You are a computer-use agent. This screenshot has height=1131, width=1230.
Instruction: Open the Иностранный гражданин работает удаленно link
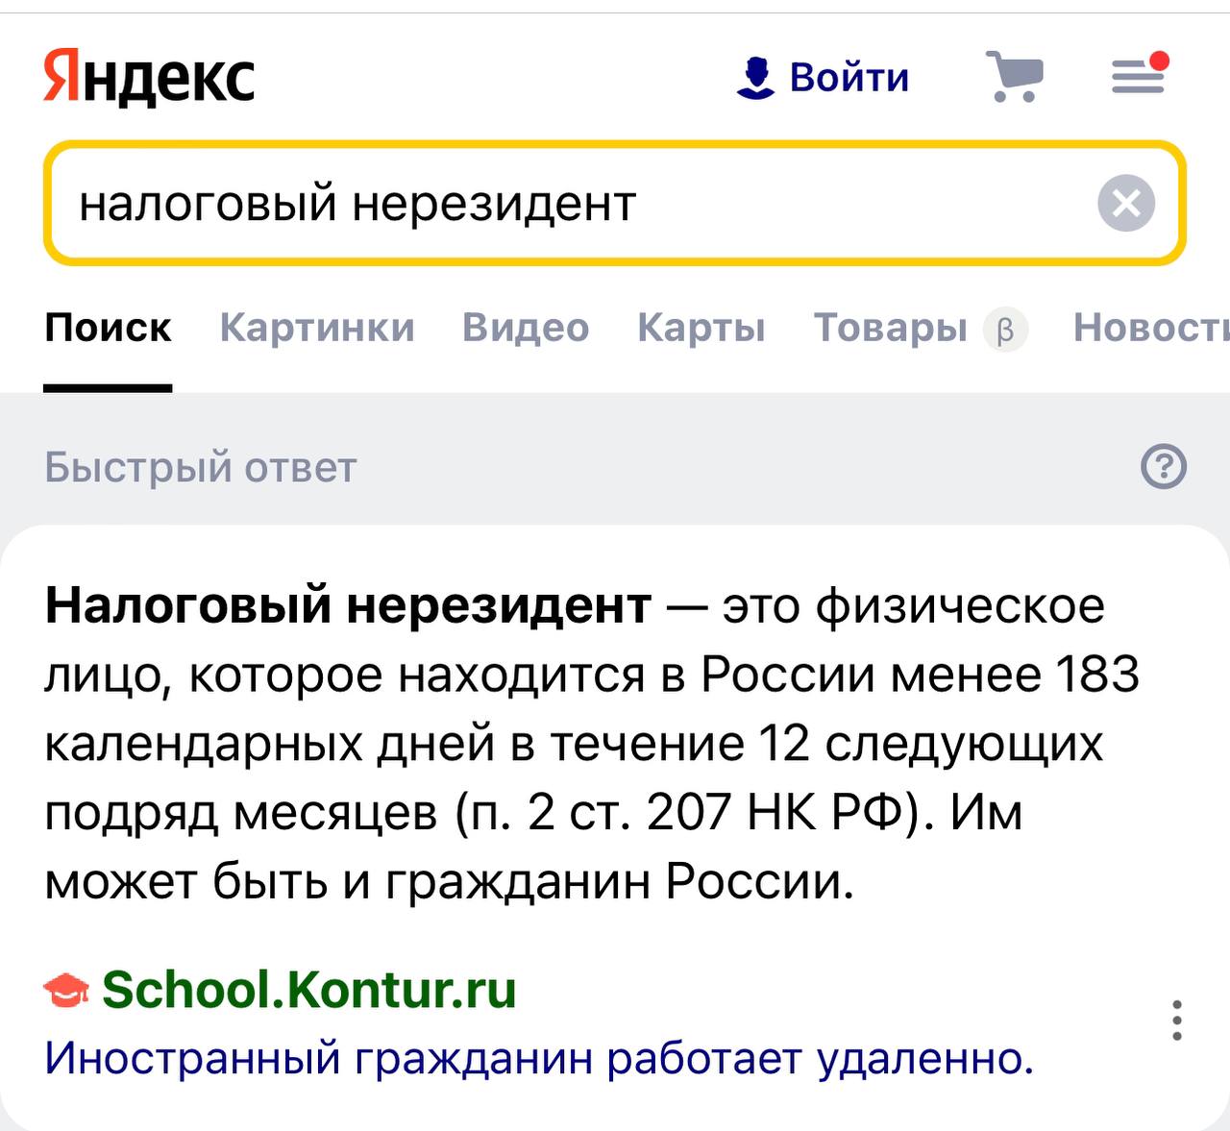539,1059
